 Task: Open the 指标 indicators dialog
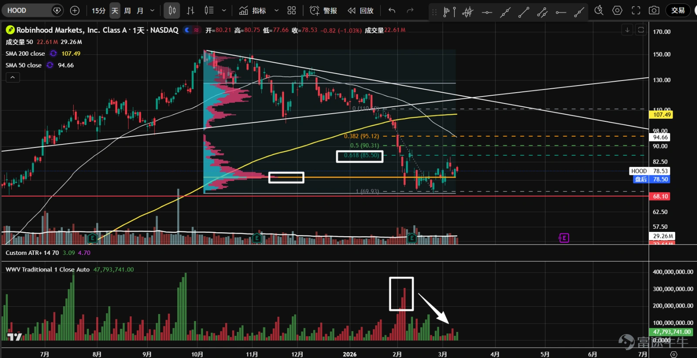(x=253, y=10)
